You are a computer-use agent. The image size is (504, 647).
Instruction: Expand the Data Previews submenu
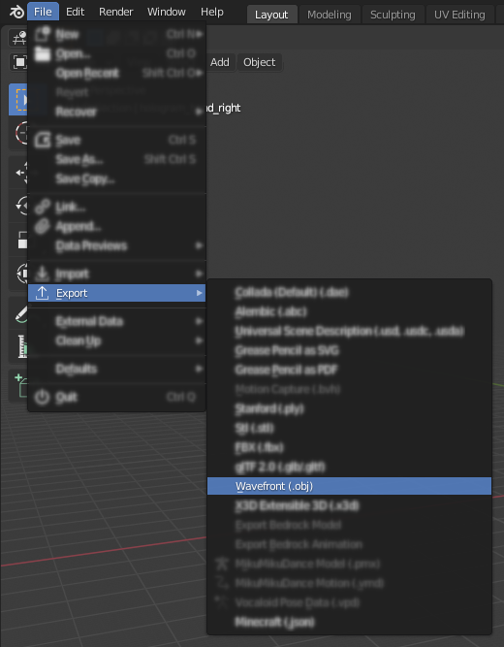coord(117,245)
